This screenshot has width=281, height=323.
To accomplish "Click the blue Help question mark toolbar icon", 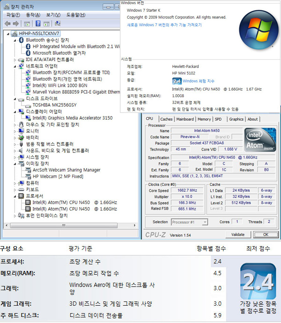I will [x=38, y=23].
